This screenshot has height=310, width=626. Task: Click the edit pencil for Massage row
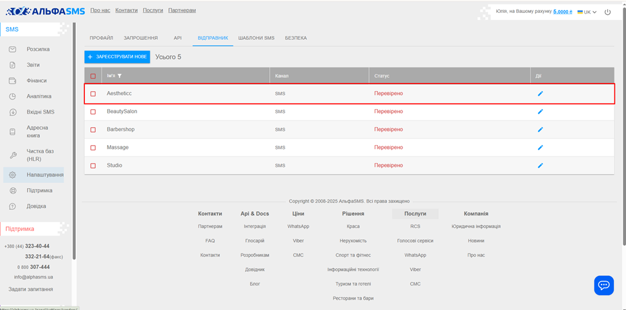(540, 148)
